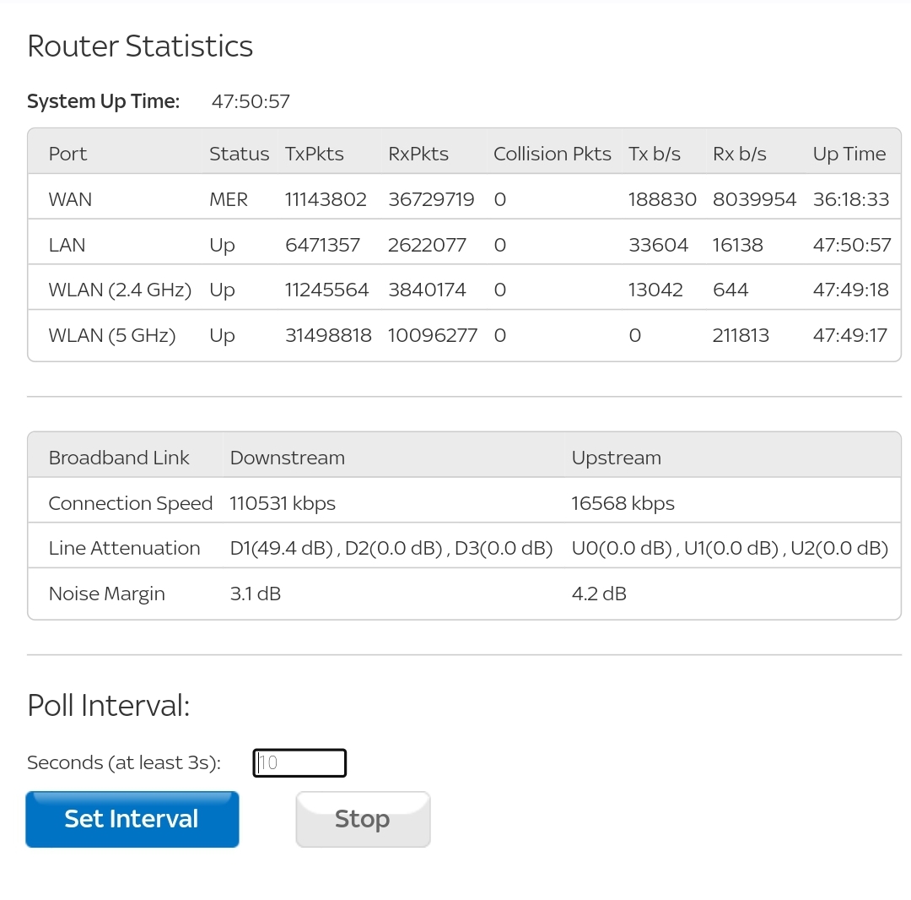The image size is (911, 900).
Task: Select the downstream Noise Margin 3.1 dB
Action: pyautogui.click(x=255, y=594)
